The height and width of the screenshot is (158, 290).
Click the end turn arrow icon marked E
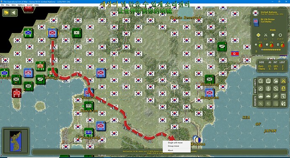coord(283,104)
